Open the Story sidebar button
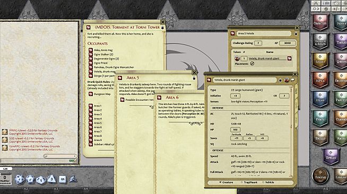Image resolution: width=347 pixels, height=194 pixels. pos(320,61)
